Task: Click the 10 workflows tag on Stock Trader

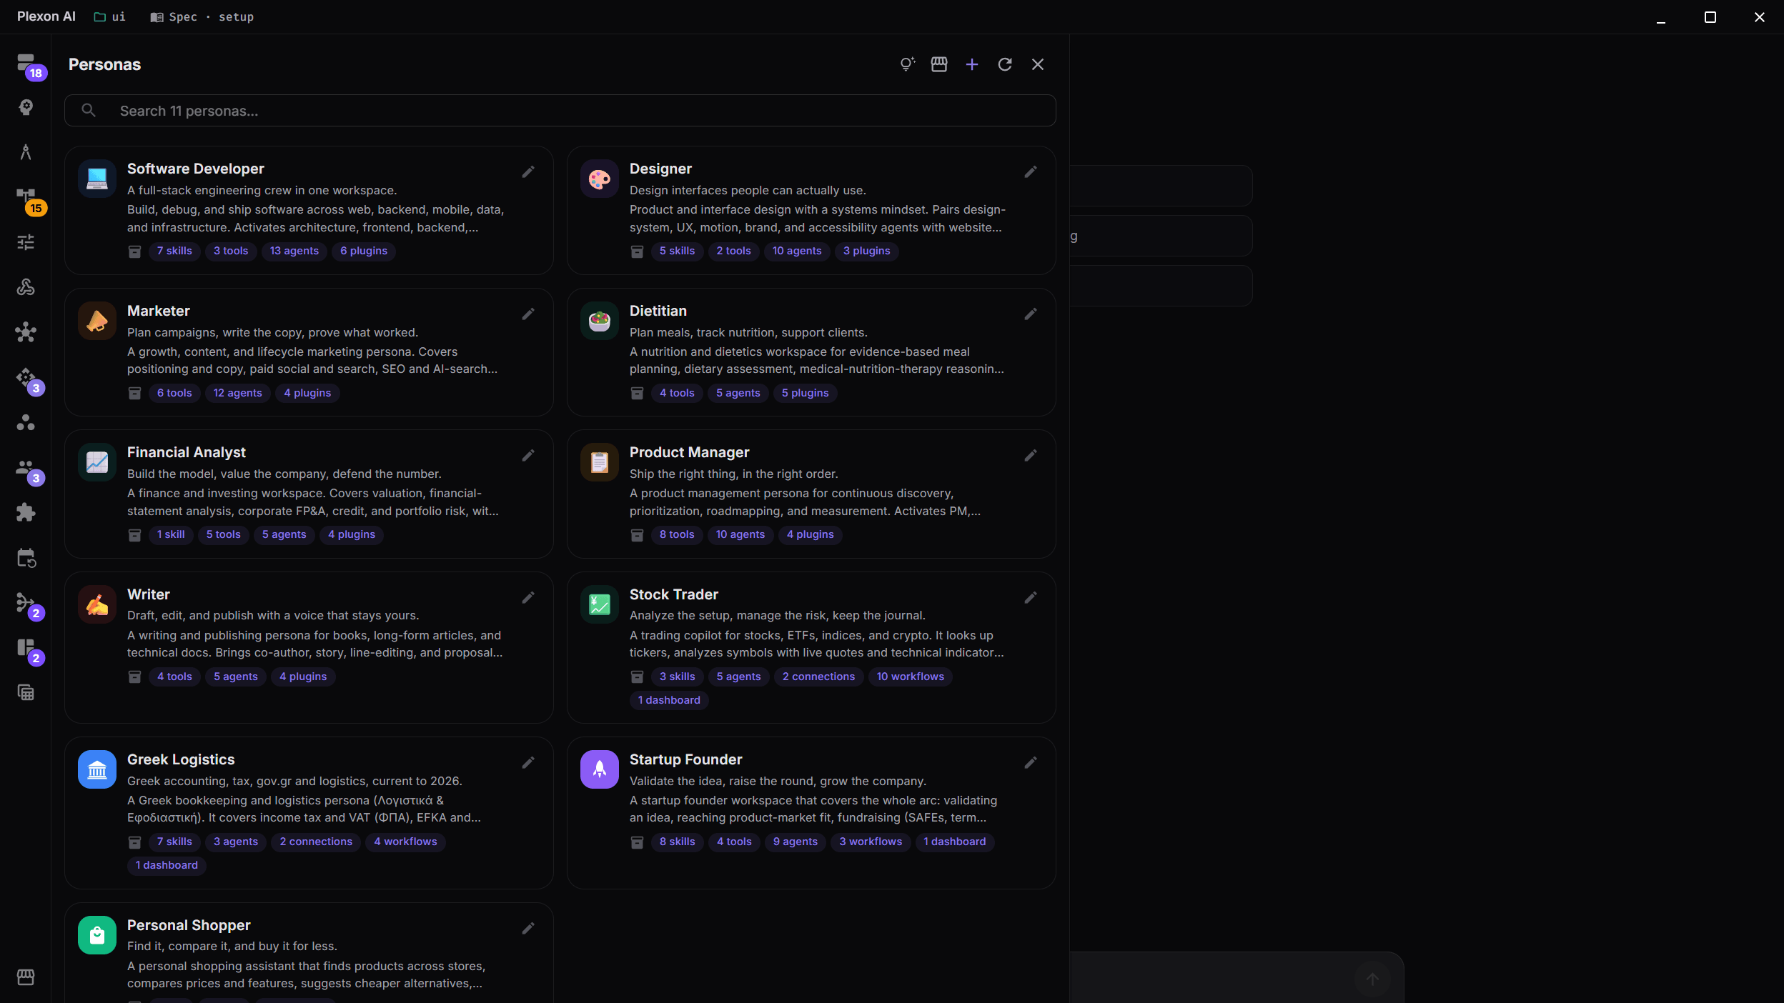Action: point(911,677)
